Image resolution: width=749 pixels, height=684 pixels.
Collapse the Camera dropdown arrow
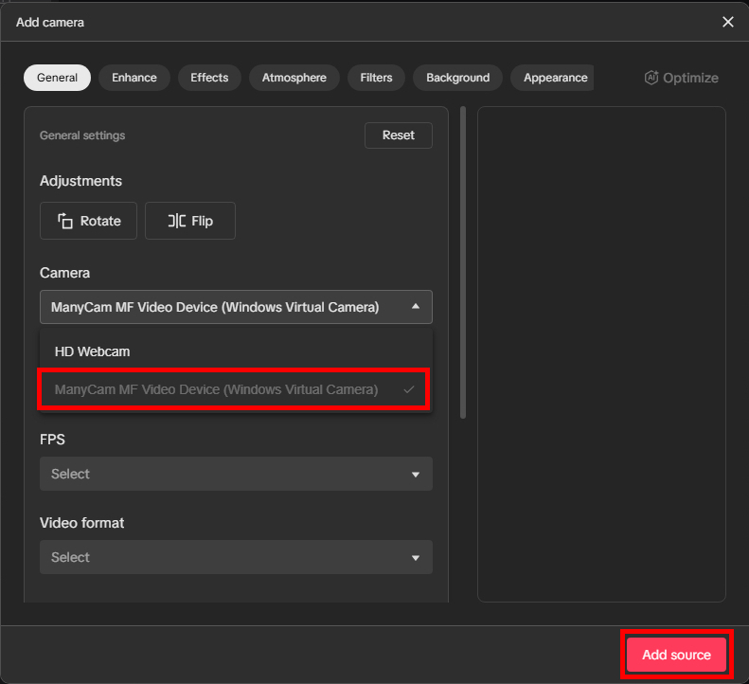415,307
